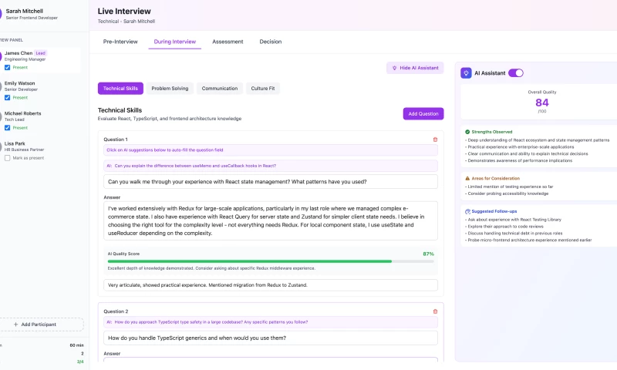Uncheck James Chen's Present checkbox
The height and width of the screenshot is (370, 617).
8,67
